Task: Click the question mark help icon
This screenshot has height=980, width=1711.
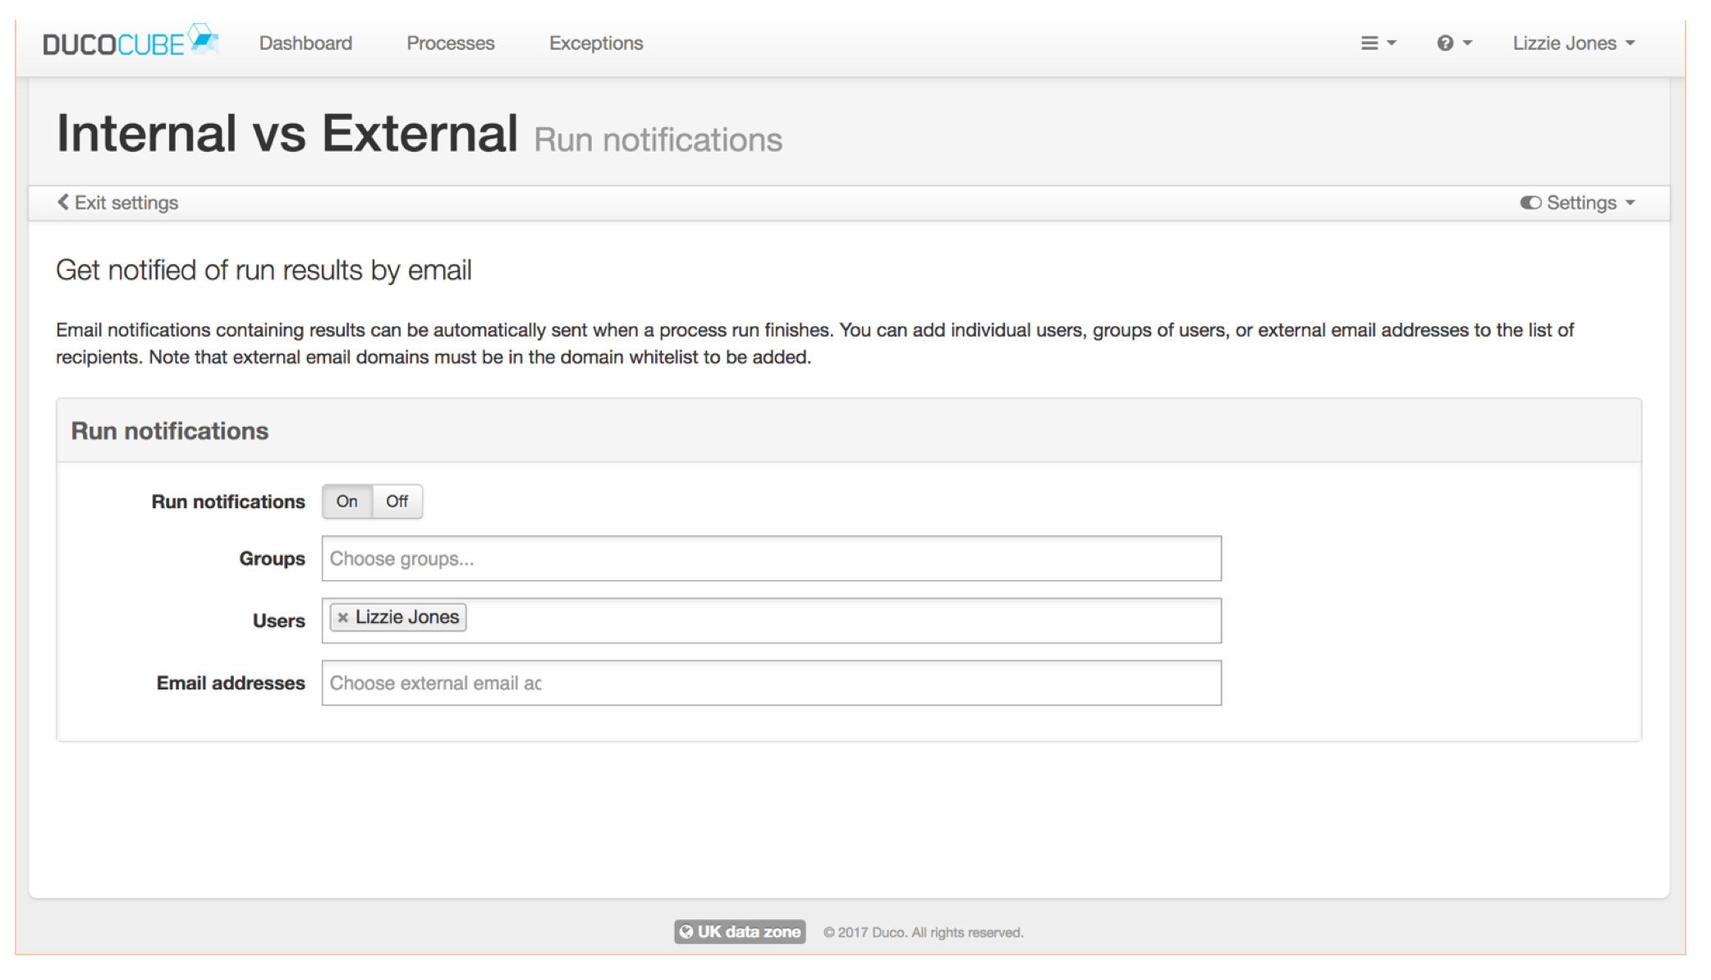Action: tap(1446, 43)
